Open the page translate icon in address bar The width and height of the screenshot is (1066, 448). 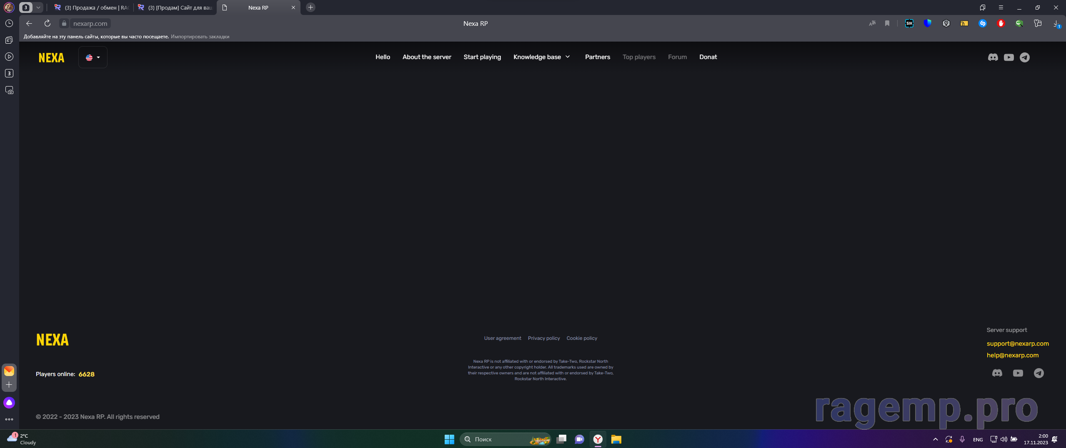click(872, 24)
